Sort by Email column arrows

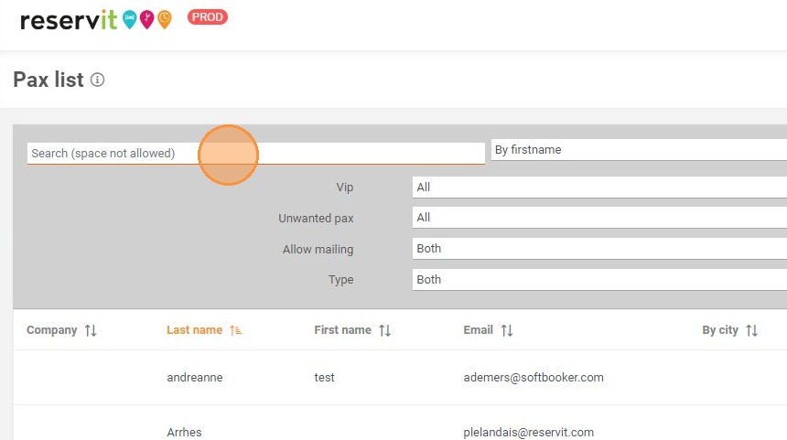506,330
